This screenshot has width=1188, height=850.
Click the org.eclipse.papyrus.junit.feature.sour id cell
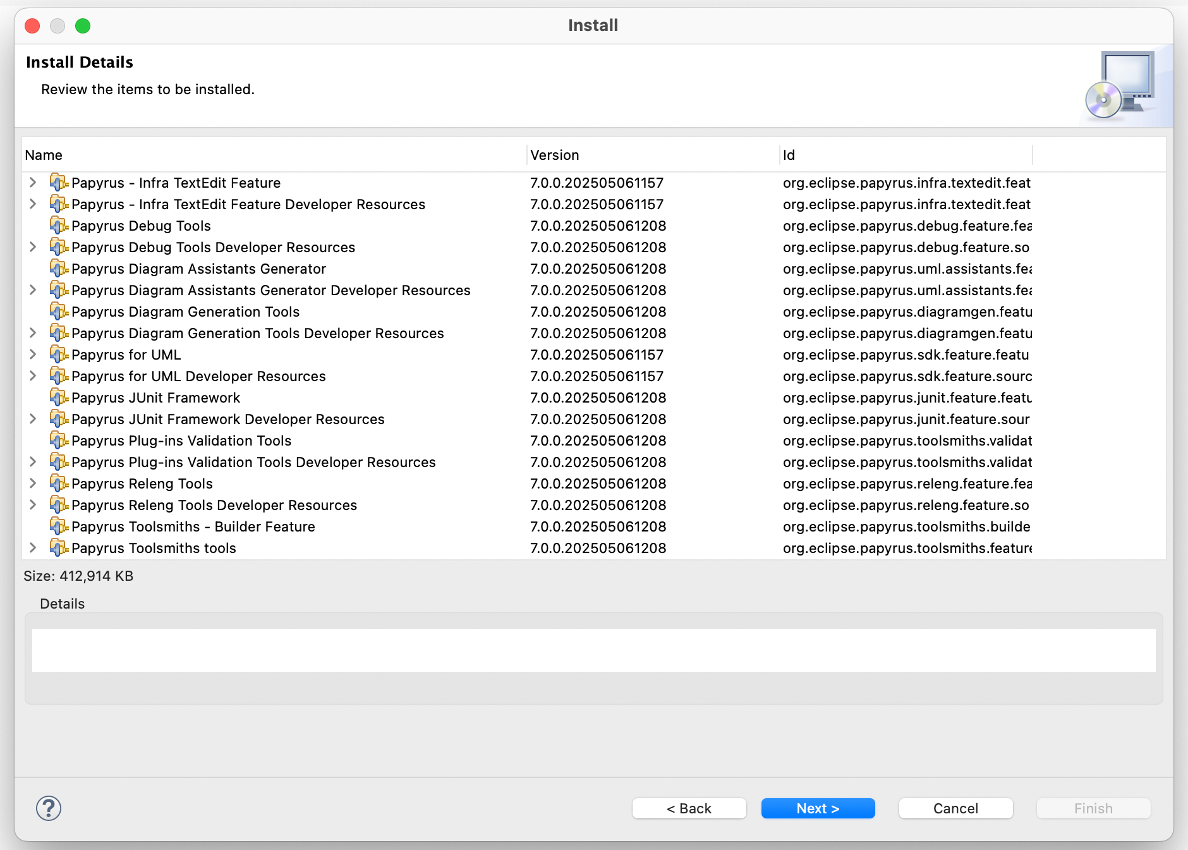tap(906, 419)
